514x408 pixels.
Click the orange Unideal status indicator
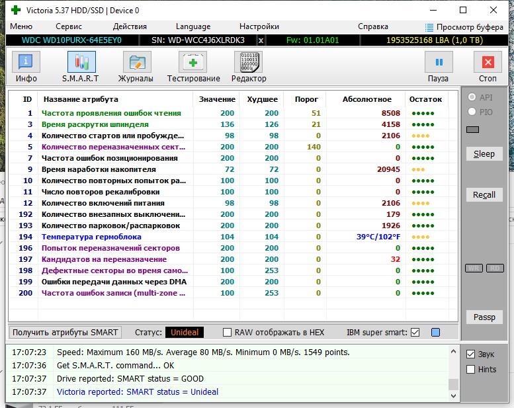(x=185, y=333)
